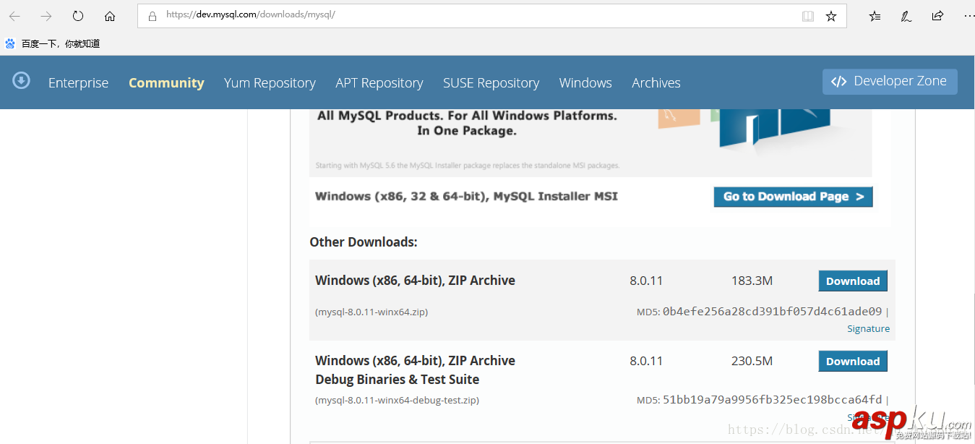Screen dimensions: 975x444
Task: Open the Windows tab
Action: [x=585, y=83]
